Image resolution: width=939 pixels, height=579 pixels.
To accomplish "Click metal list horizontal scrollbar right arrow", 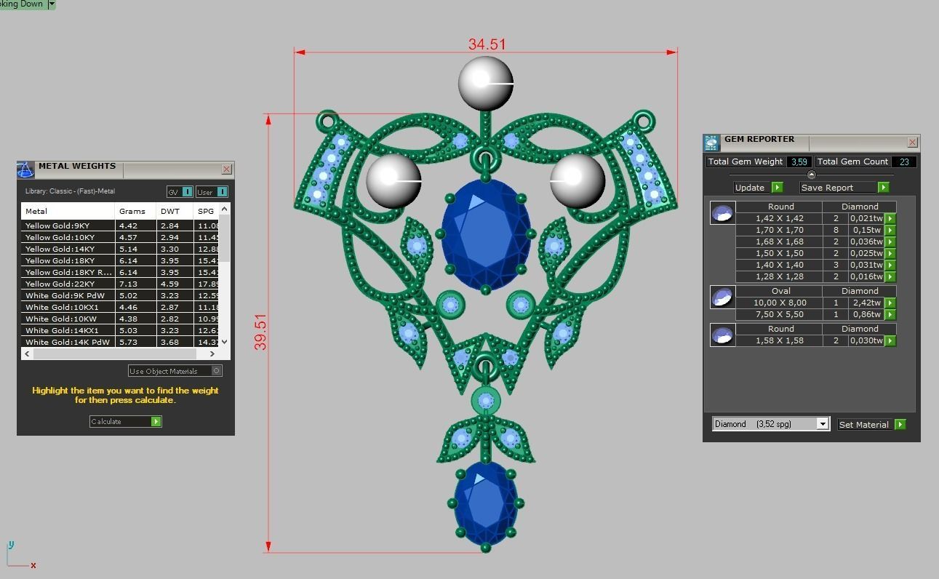I will (x=212, y=354).
